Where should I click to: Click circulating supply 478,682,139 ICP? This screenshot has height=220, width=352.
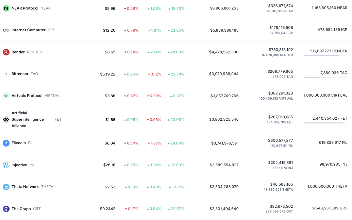pyautogui.click(x=333, y=30)
